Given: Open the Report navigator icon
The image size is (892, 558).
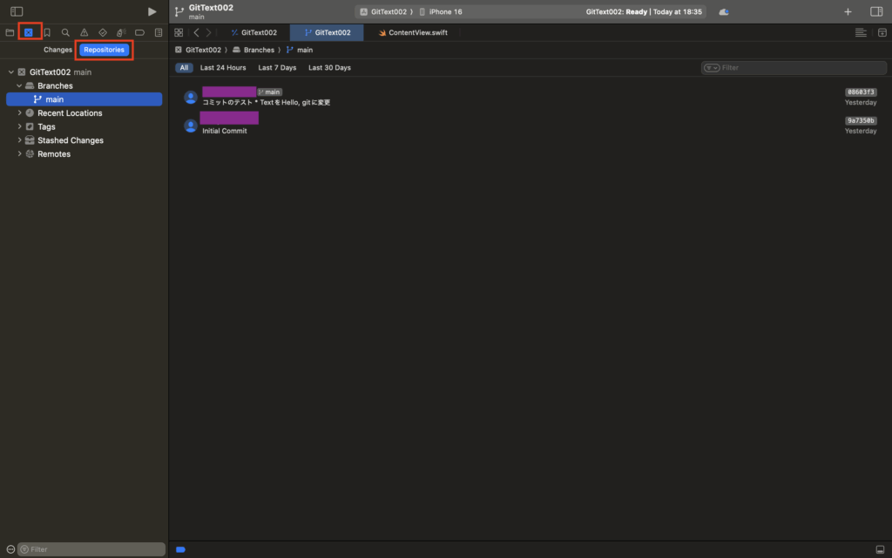Looking at the screenshot, I should pyautogui.click(x=159, y=32).
